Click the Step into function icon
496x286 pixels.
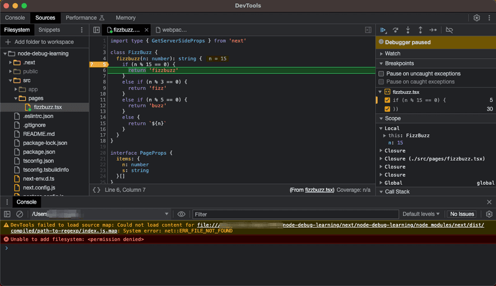coord(408,30)
